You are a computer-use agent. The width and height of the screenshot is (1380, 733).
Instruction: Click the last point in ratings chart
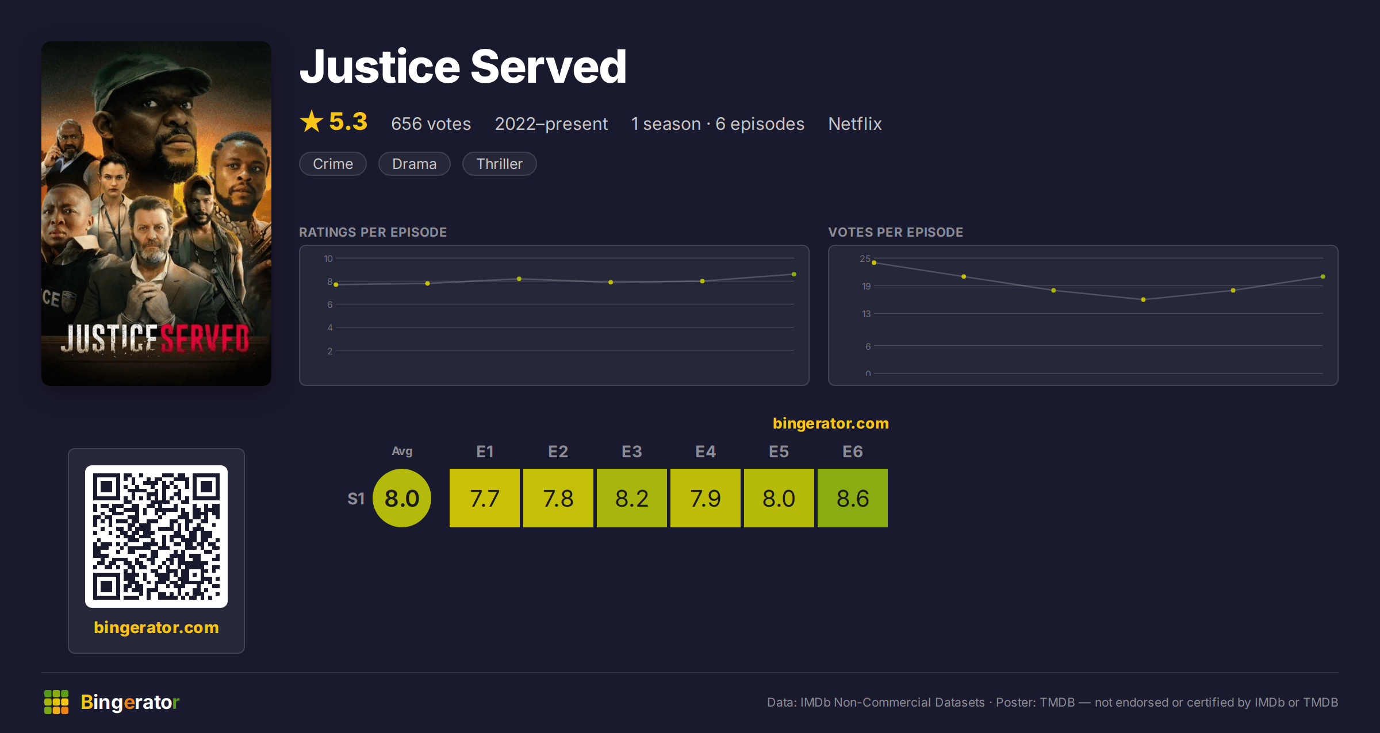[x=794, y=275]
